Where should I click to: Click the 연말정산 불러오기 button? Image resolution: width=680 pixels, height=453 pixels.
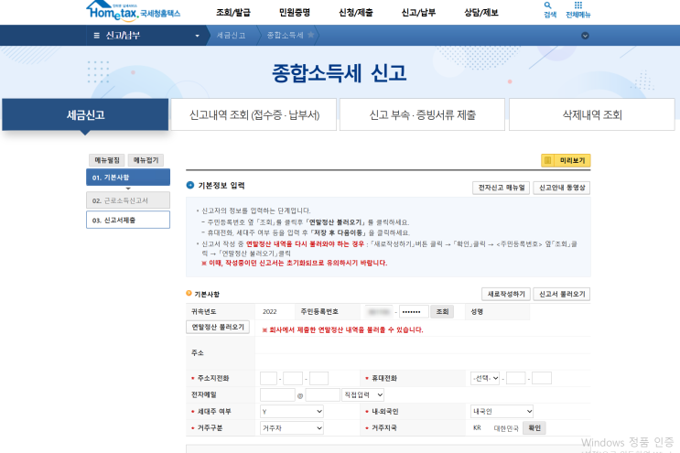click(218, 327)
